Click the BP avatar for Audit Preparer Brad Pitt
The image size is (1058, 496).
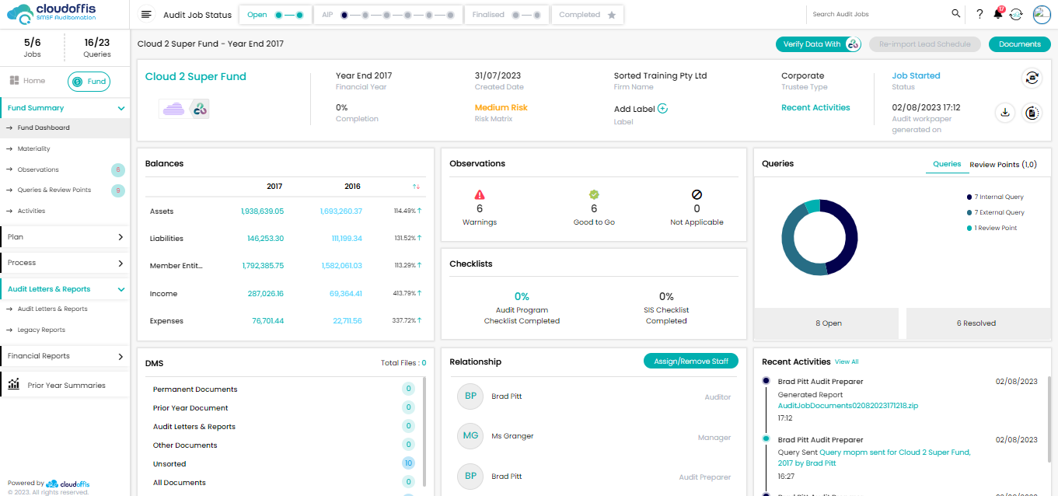(x=470, y=477)
